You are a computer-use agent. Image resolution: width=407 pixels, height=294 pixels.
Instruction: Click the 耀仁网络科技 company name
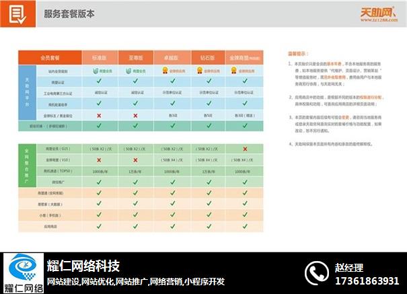(83, 266)
